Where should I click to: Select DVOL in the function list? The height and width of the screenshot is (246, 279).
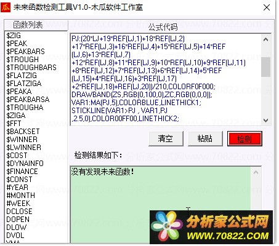pos(15,236)
